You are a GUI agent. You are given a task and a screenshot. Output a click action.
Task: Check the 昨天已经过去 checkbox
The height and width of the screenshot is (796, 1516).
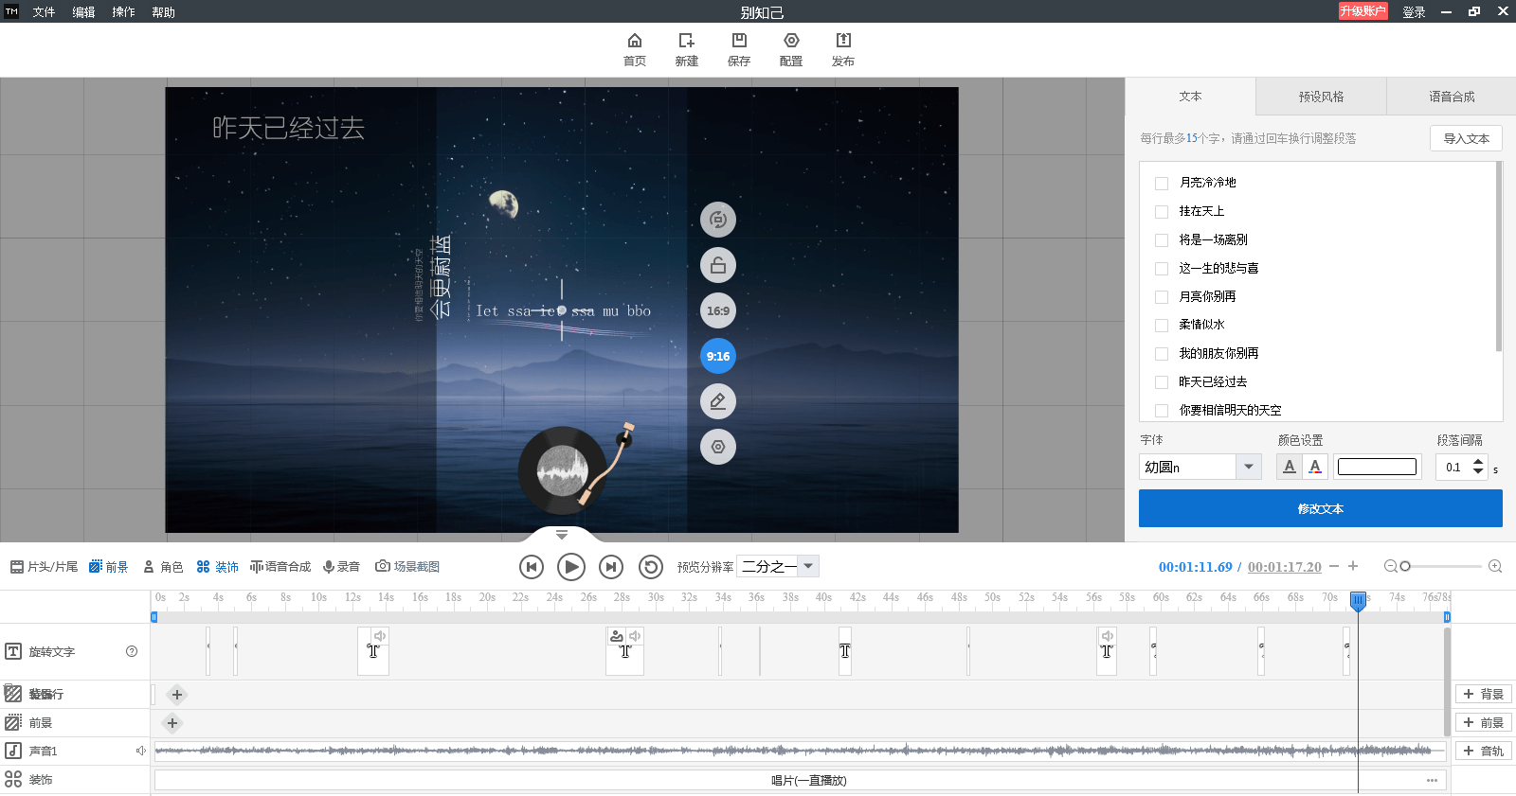1162,382
